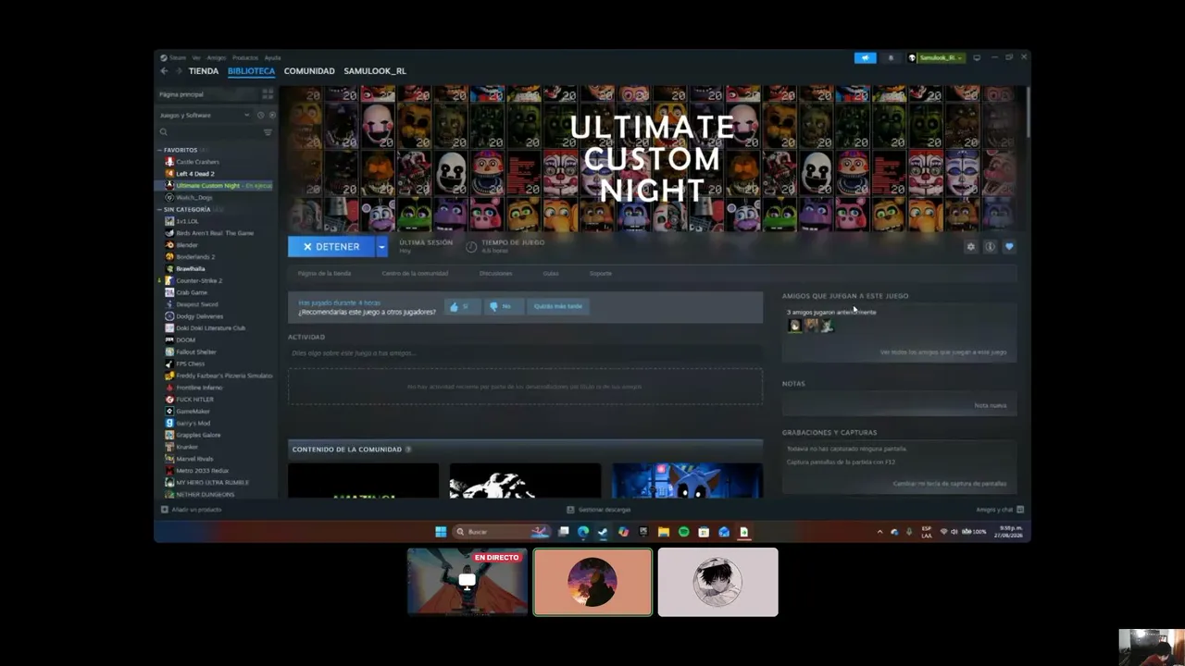Collapse the Favoritos category
Image resolution: width=1185 pixels, height=666 pixels.
(x=159, y=150)
